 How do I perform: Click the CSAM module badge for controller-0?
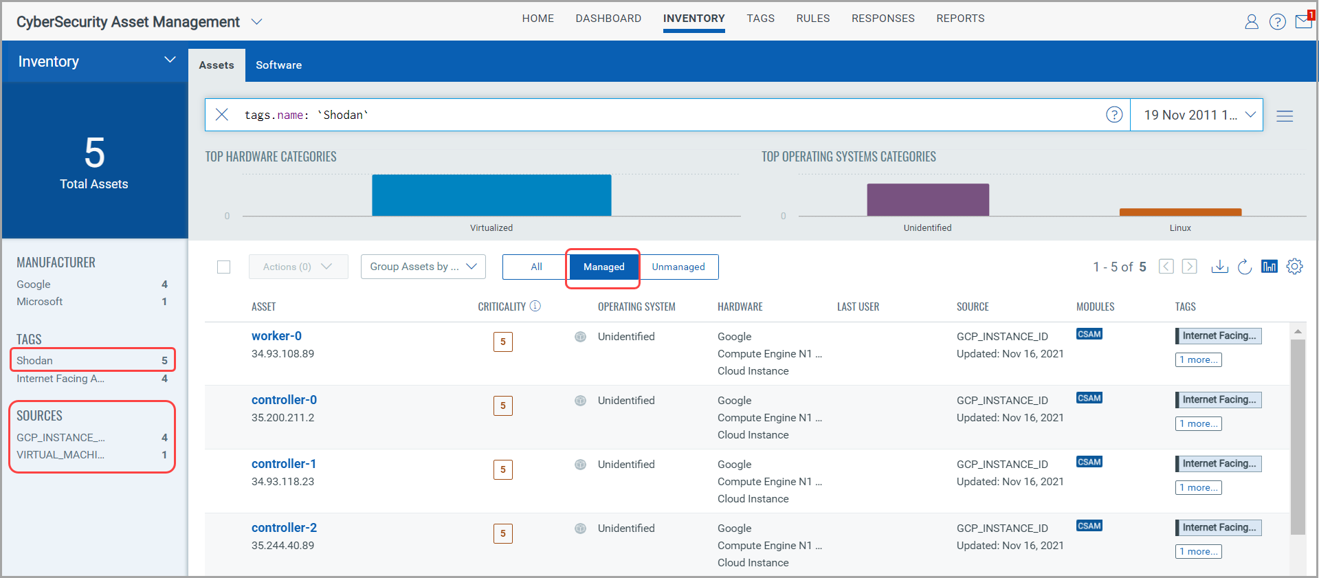click(1089, 398)
